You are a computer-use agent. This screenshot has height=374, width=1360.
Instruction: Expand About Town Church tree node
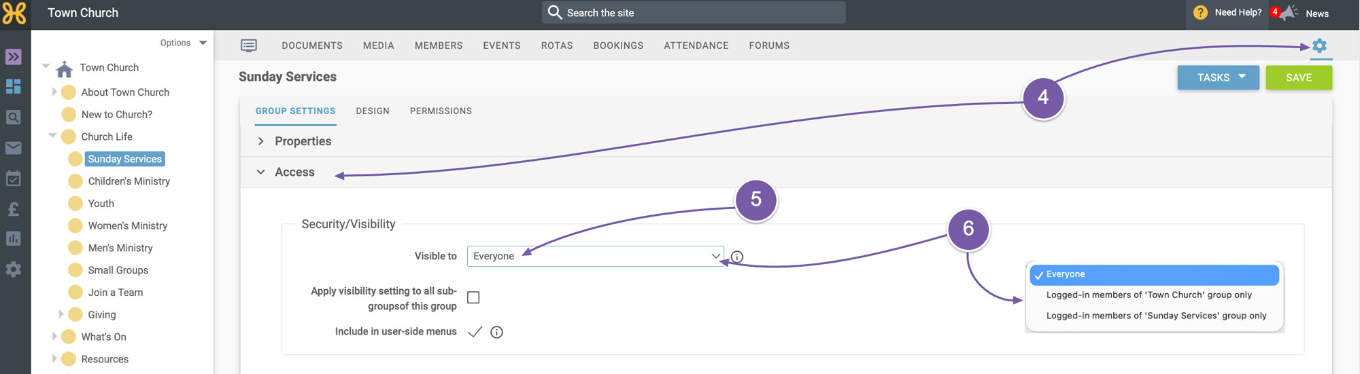click(54, 92)
